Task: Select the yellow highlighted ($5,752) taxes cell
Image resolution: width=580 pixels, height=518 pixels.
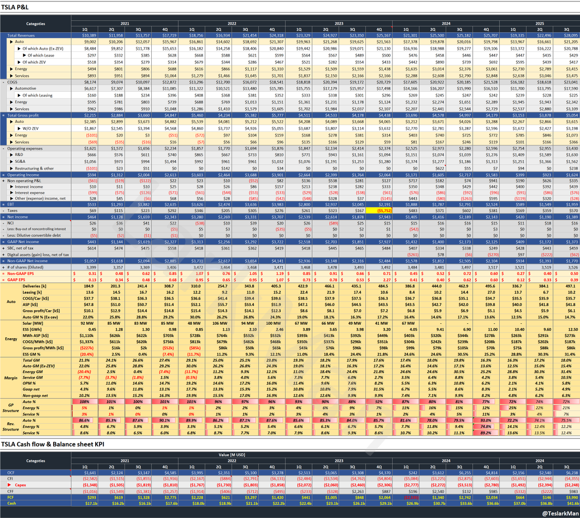Action: pyautogui.click(x=379, y=211)
